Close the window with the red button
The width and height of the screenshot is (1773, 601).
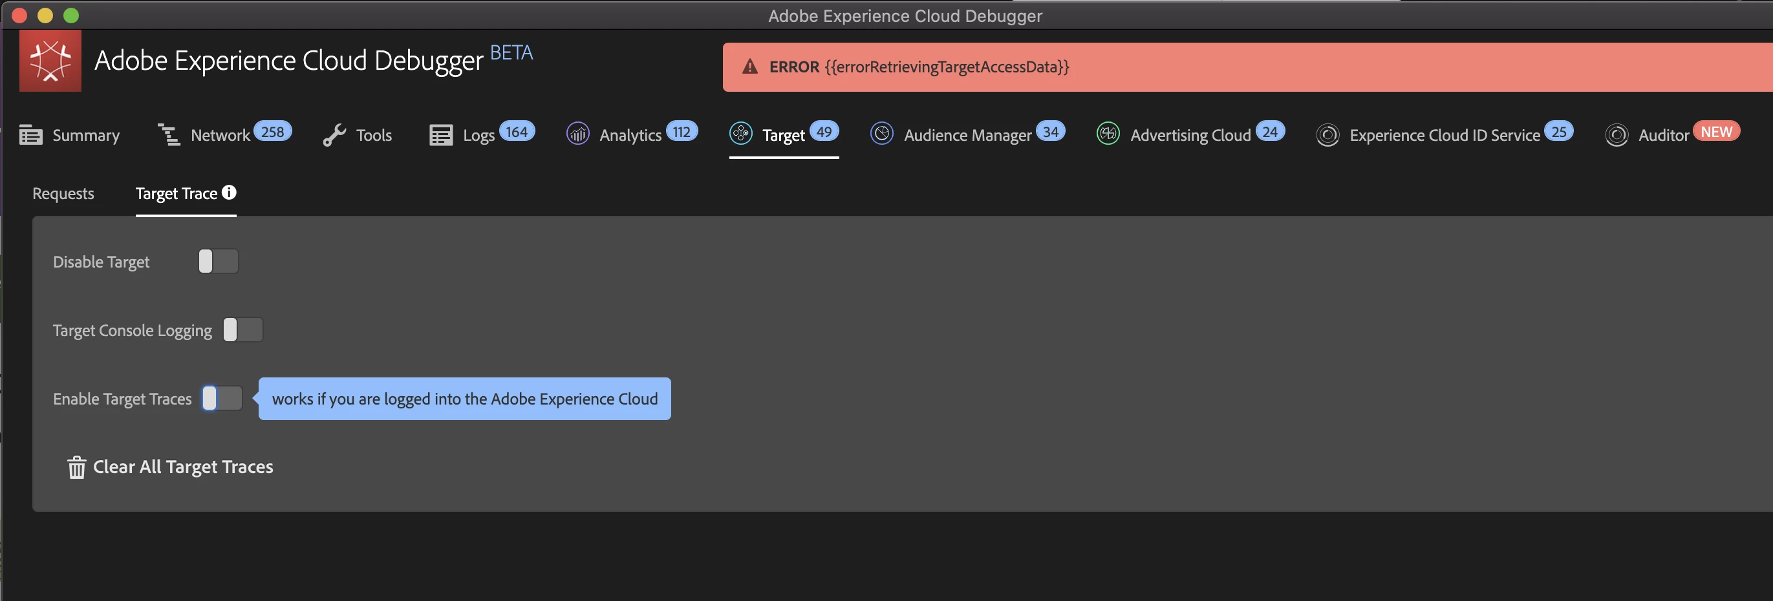19,15
